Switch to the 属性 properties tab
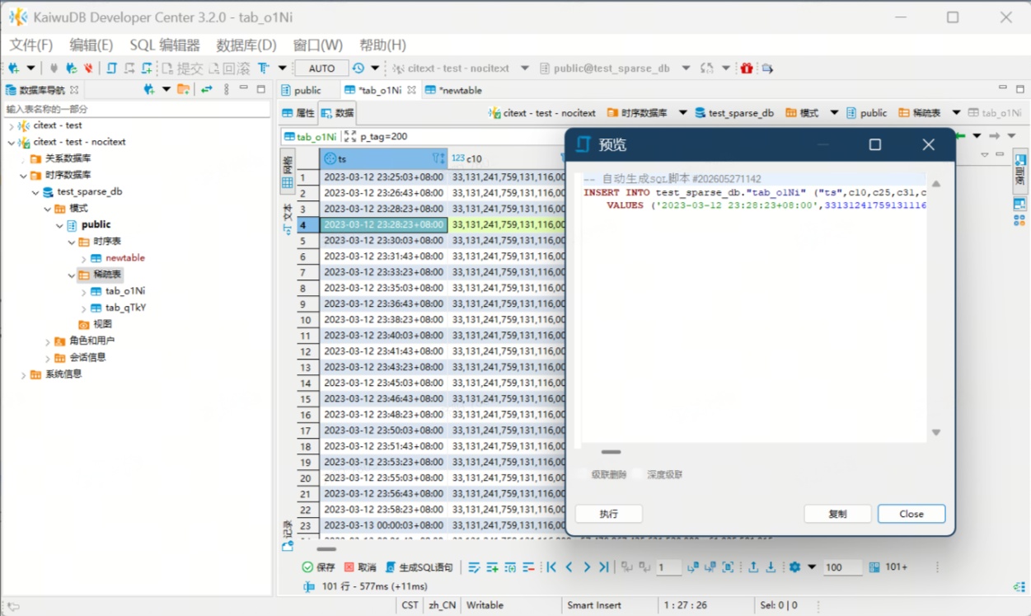The height and width of the screenshot is (616, 1031). (x=298, y=113)
